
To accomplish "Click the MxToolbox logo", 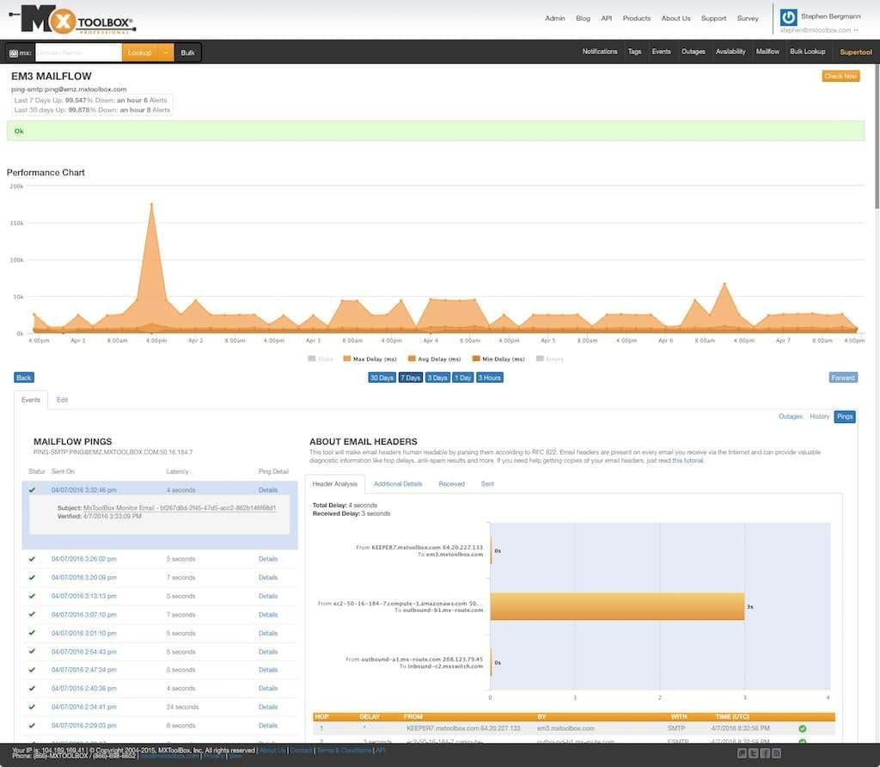I will [73, 20].
